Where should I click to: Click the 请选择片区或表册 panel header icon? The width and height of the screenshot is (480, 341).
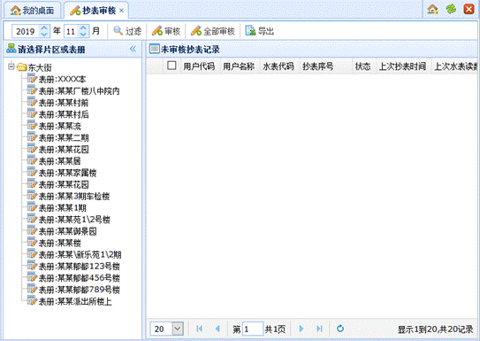click(x=11, y=48)
